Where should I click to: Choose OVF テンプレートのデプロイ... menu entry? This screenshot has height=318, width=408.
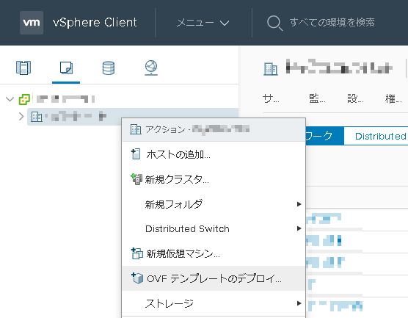click(214, 278)
